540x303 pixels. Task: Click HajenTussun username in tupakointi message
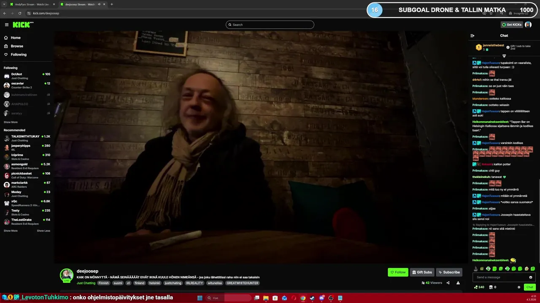point(491,63)
